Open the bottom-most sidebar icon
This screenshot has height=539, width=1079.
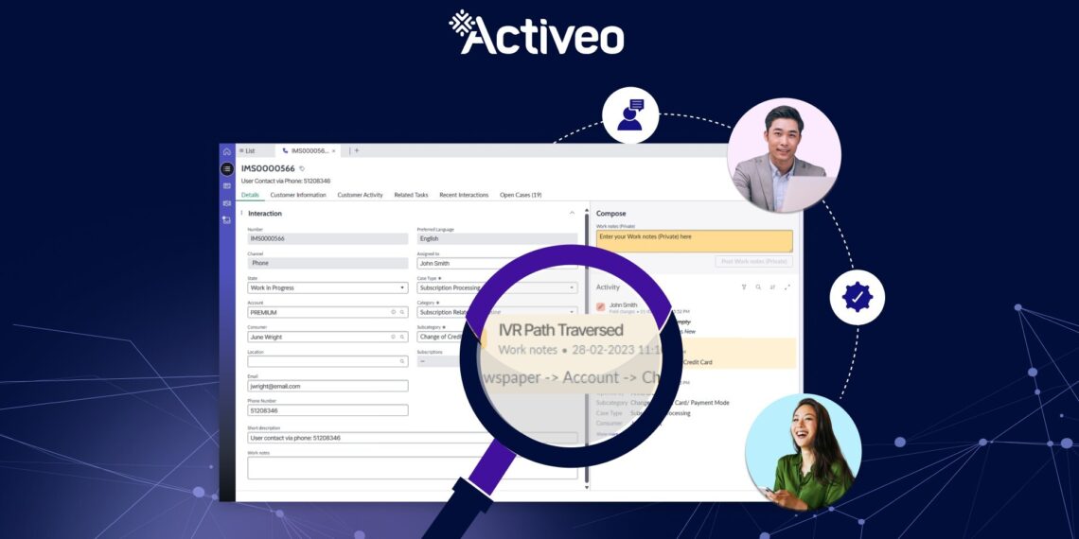click(227, 220)
